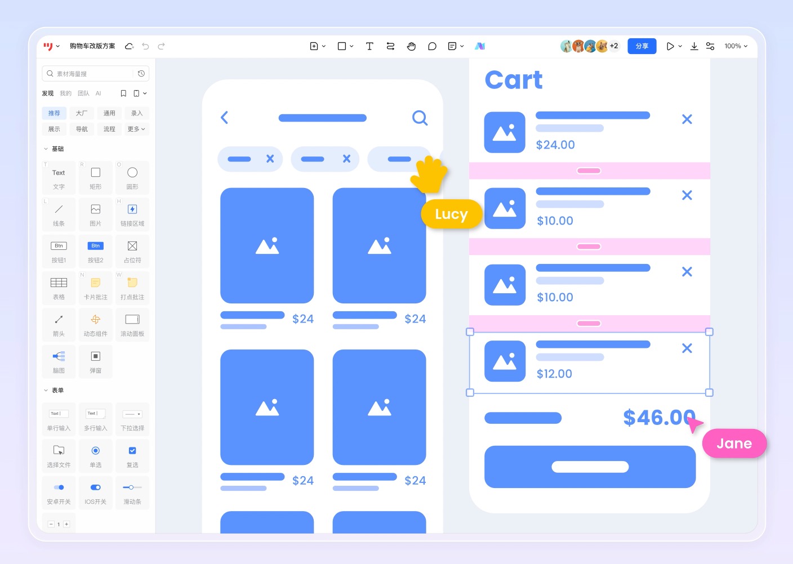This screenshot has height=564, width=793.
Task: Activate the hand pan tool
Action: [x=411, y=46]
